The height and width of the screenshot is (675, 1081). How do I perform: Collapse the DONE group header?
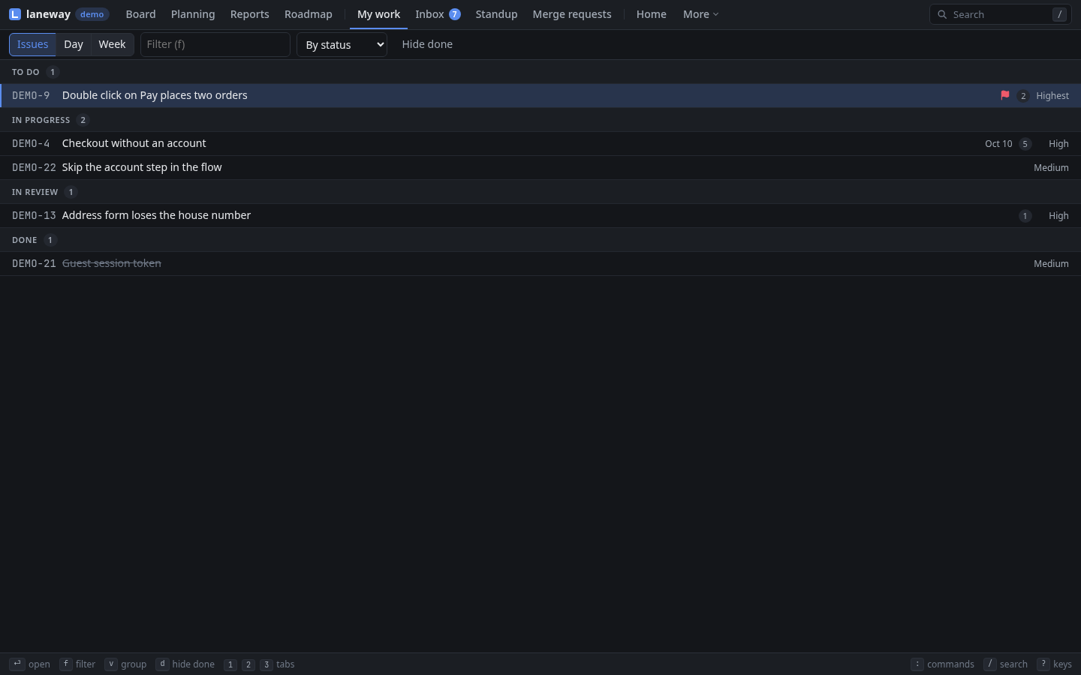click(x=540, y=240)
